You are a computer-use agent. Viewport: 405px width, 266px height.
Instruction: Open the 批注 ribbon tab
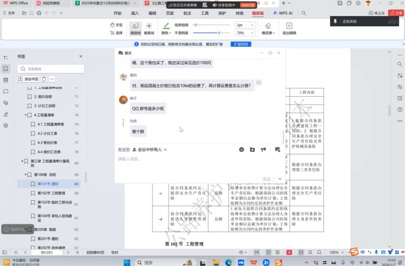(x=187, y=12)
